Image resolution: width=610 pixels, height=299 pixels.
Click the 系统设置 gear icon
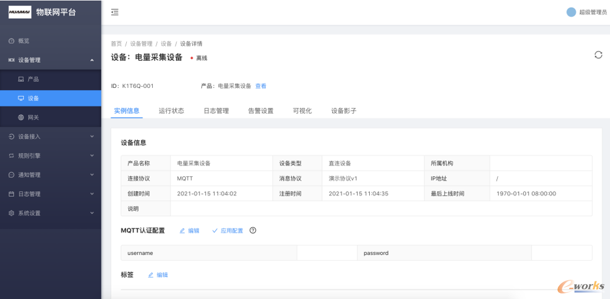click(12, 213)
